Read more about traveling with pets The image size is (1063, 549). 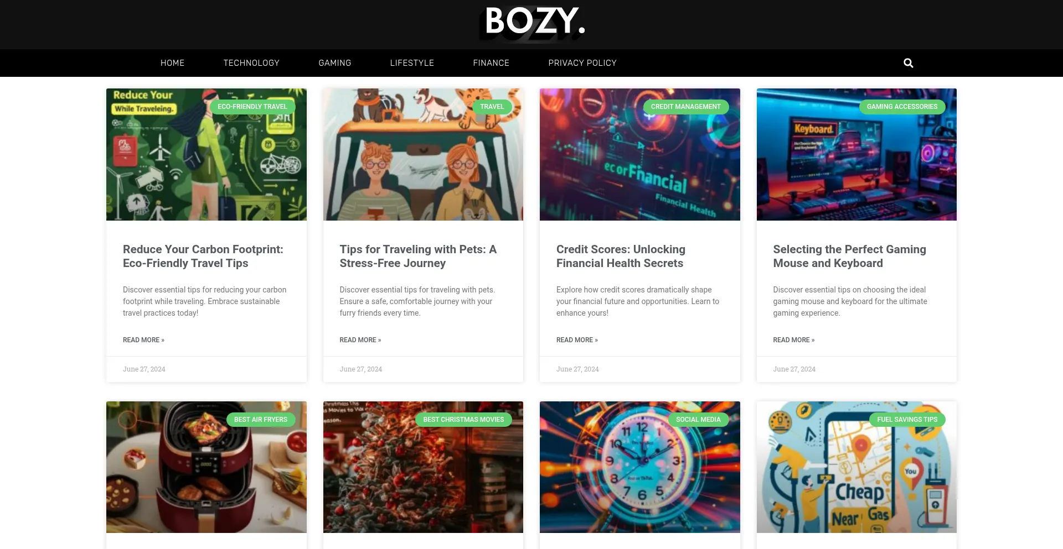click(360, 340)
